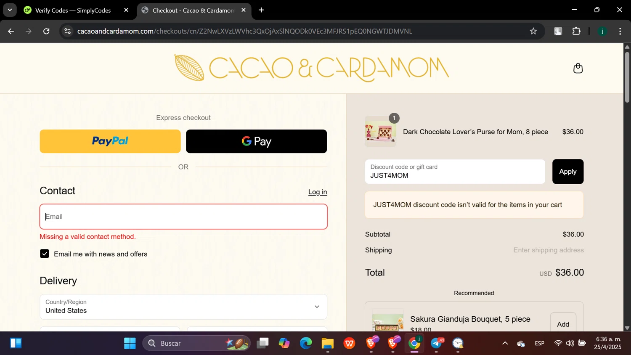
Task: Close the Checkout tab
Action: pyautogui.click(x=244, y=10)
